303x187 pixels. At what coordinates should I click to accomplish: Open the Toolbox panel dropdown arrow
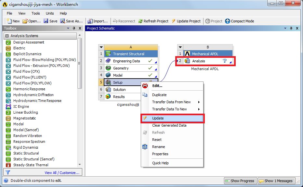68,28
